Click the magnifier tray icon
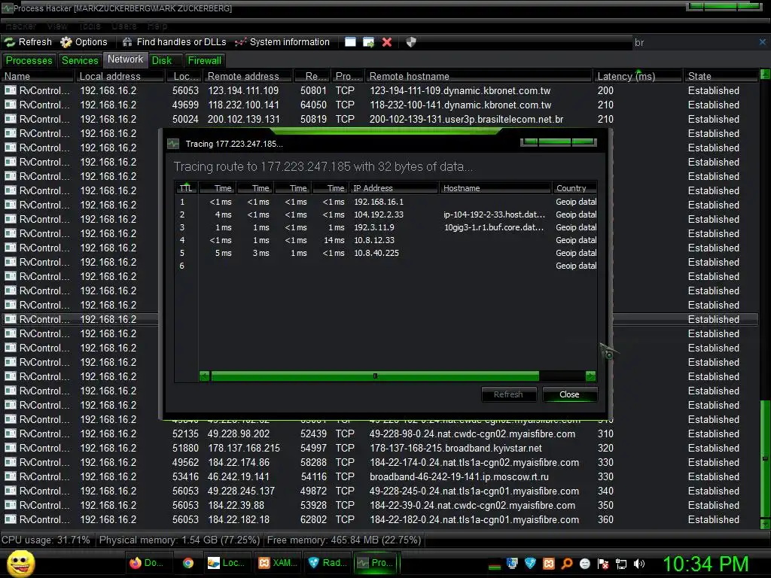 (x=567, y=564)
